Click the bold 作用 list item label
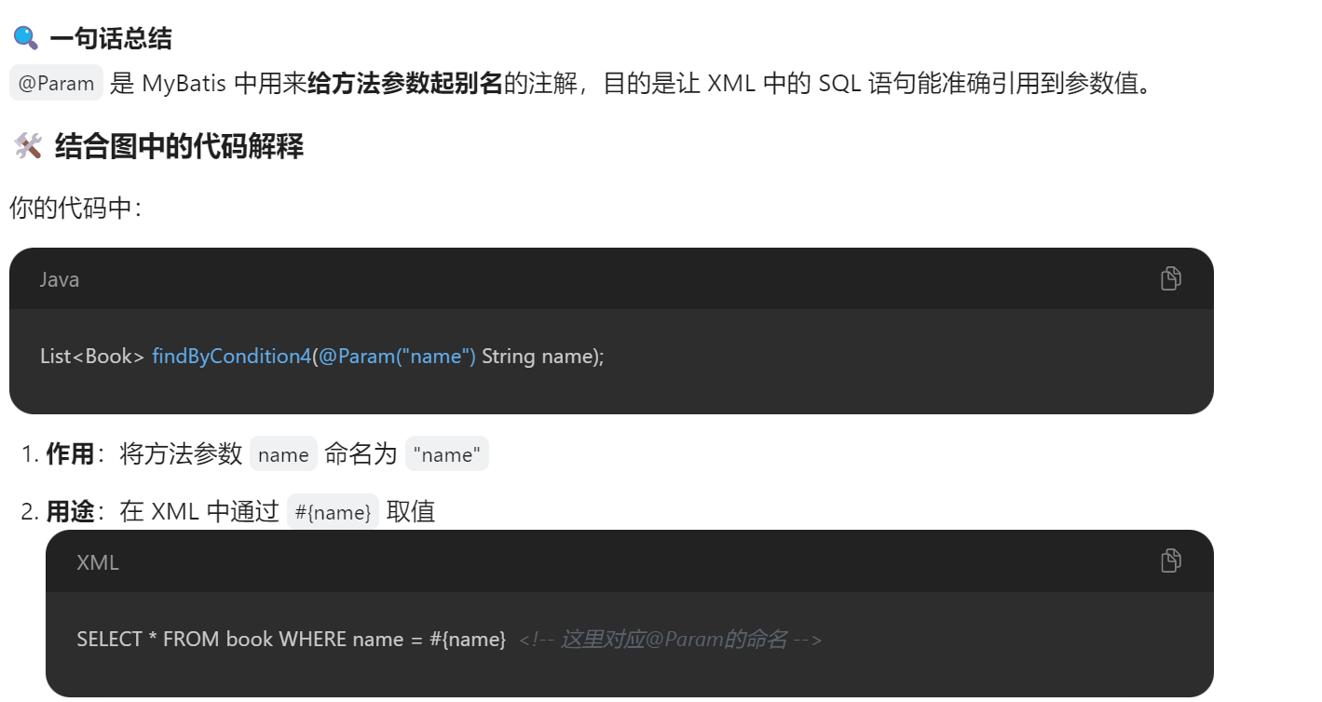1322x702 pixels. (70, 454)
